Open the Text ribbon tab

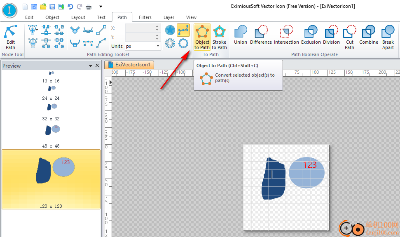point(101,17)
